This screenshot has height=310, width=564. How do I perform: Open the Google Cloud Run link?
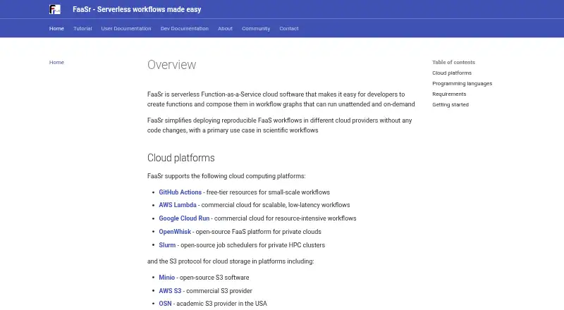click(x=184, y=218)
